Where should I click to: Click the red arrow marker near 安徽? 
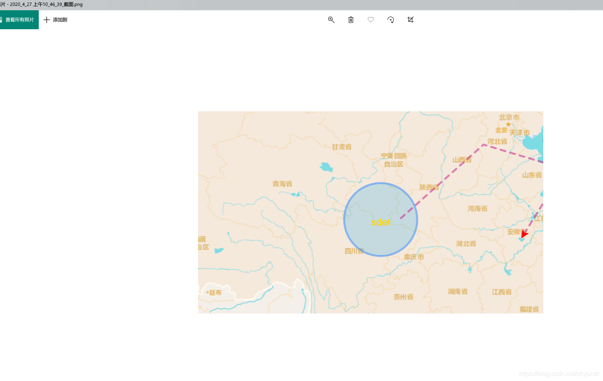[x=525, y=234]
